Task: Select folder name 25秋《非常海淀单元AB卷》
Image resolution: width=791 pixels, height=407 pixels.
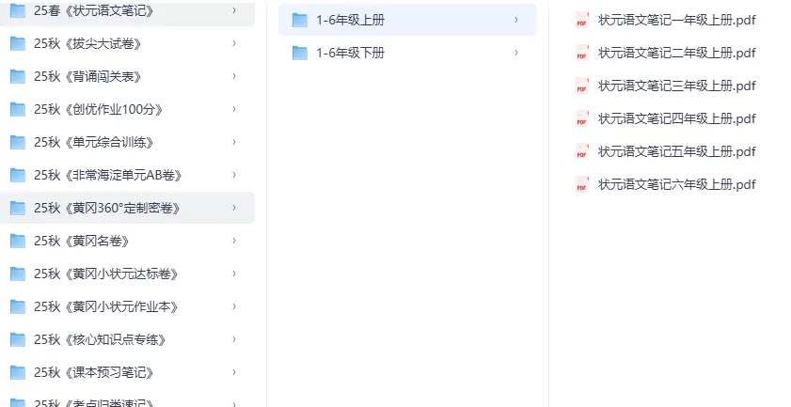Action: tap(108, 175)
